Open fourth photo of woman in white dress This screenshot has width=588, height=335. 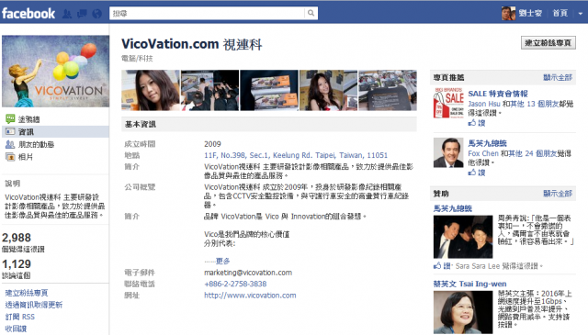[x=329, y=90]
